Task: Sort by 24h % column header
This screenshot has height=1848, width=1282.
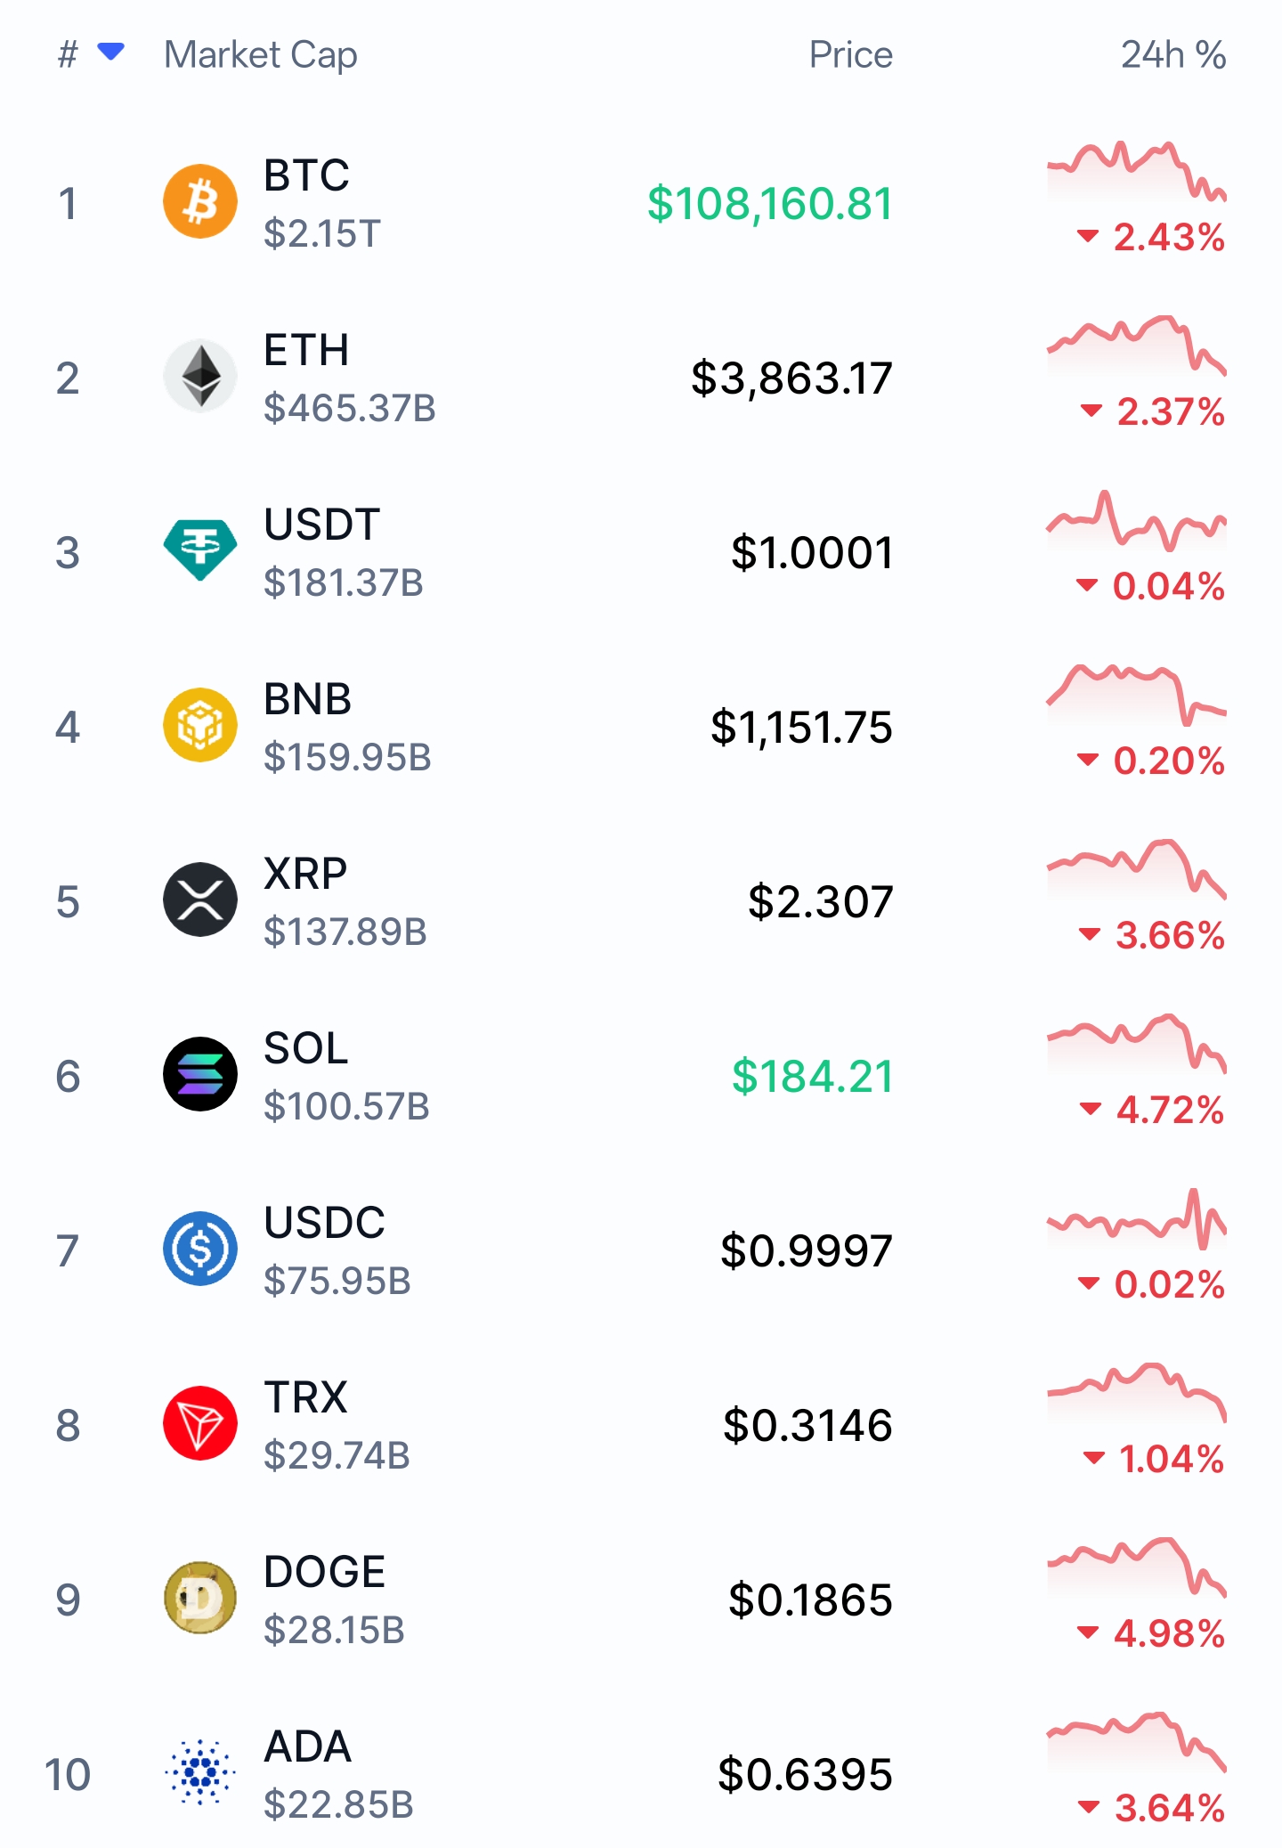Action: click(x=1172, y=55)
